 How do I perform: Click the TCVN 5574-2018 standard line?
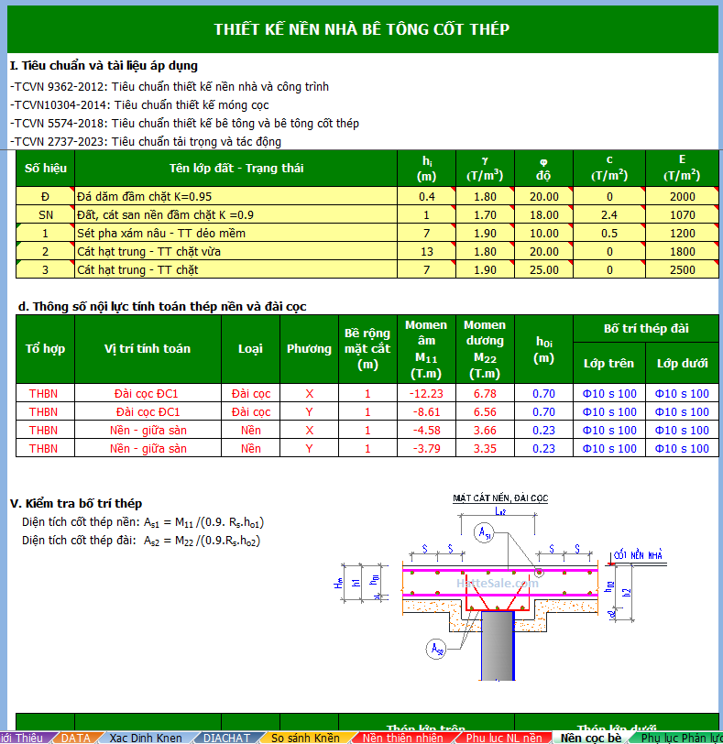pos(184,124)
